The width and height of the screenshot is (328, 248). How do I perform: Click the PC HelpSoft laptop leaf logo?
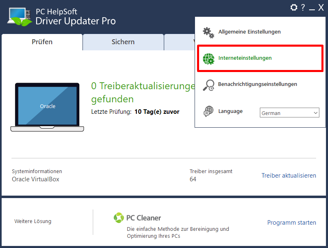pos(20,17)
